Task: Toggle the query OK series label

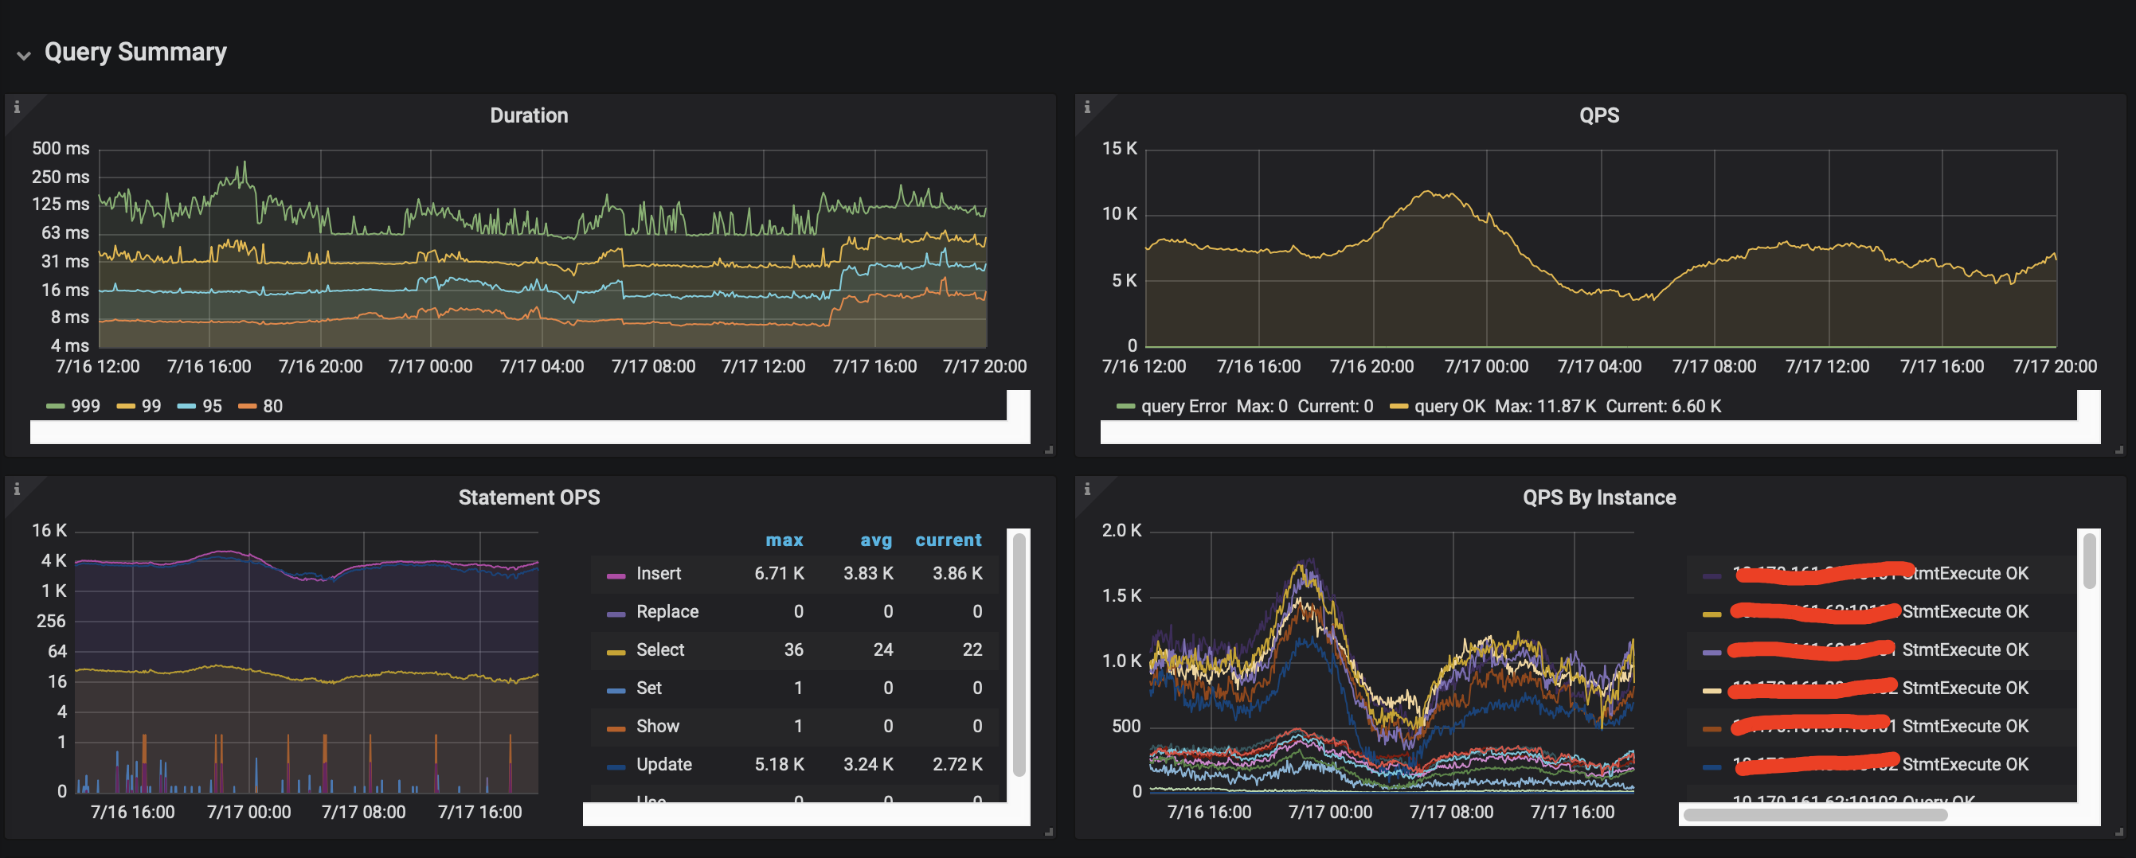Action: (x=1449, y=406)
